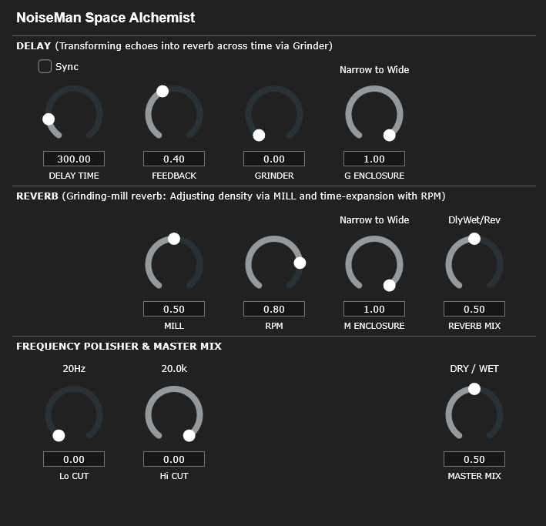Select the Lo CUT value field

point(74,459)
